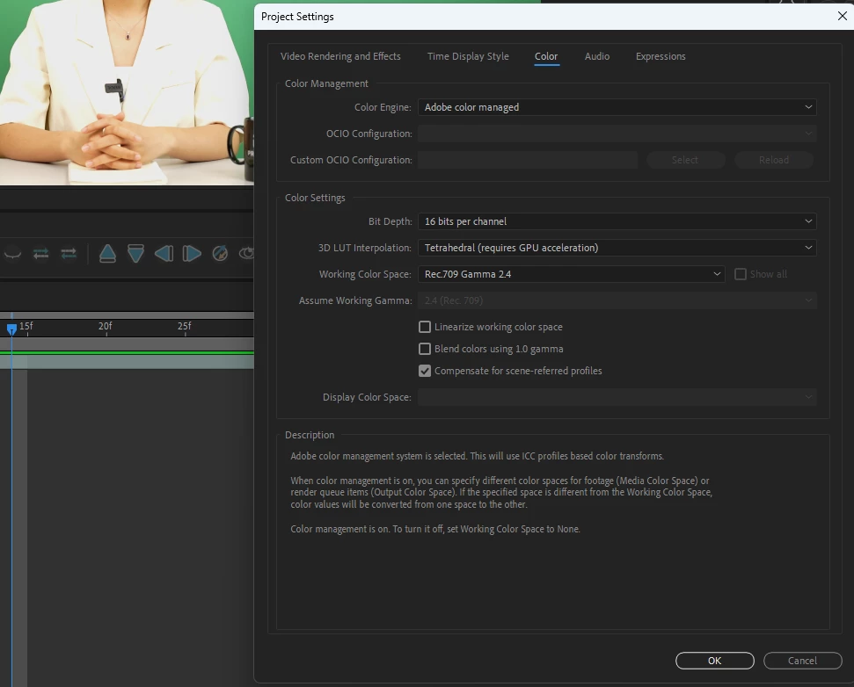The width and height of the screenshot is (854, 687).
Task: Open the Color Engine dropdown
Action: [617, 107]
